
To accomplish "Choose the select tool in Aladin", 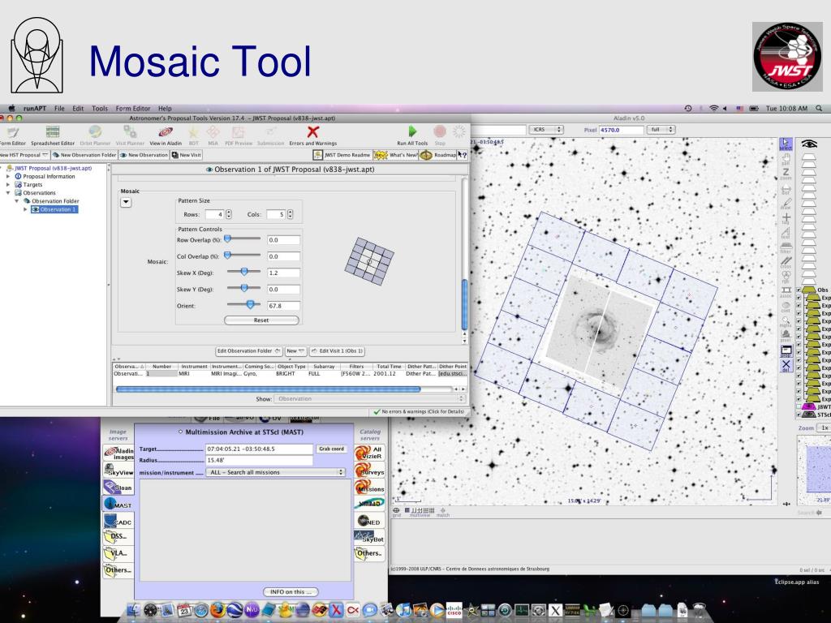I will tap(786, 144).
